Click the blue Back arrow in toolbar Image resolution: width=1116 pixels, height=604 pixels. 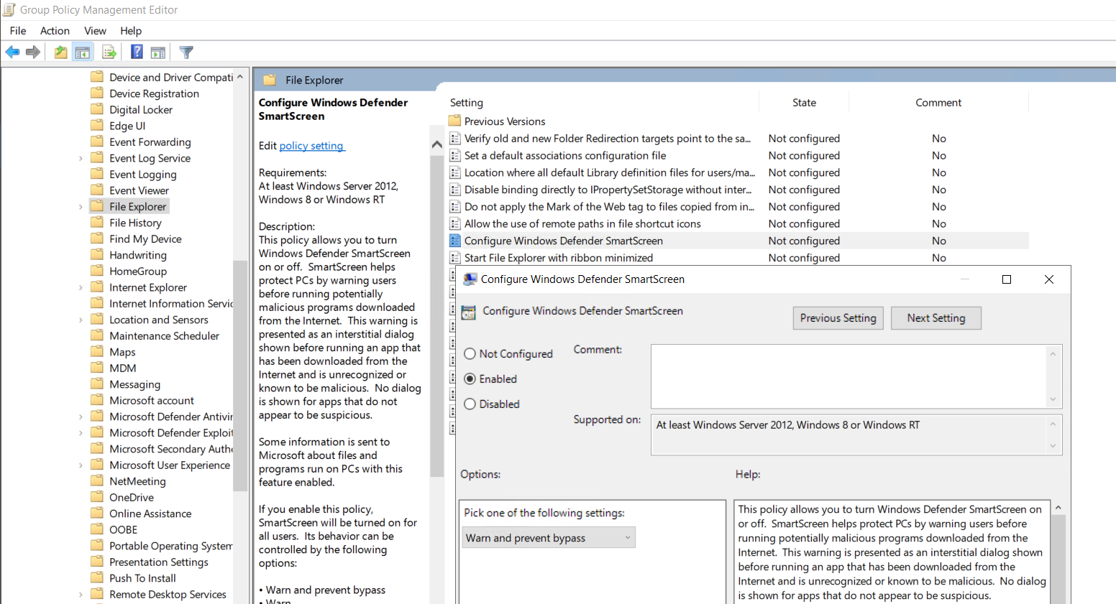point(12,52)
